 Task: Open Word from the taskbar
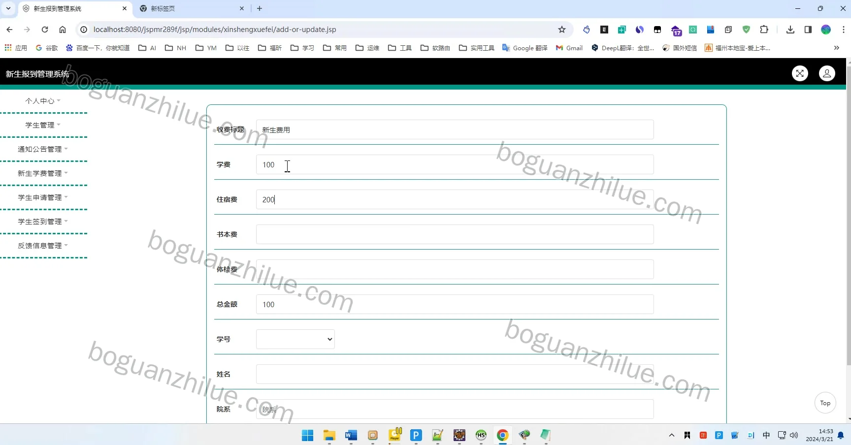pyautogui.click(x=351, y=435)
